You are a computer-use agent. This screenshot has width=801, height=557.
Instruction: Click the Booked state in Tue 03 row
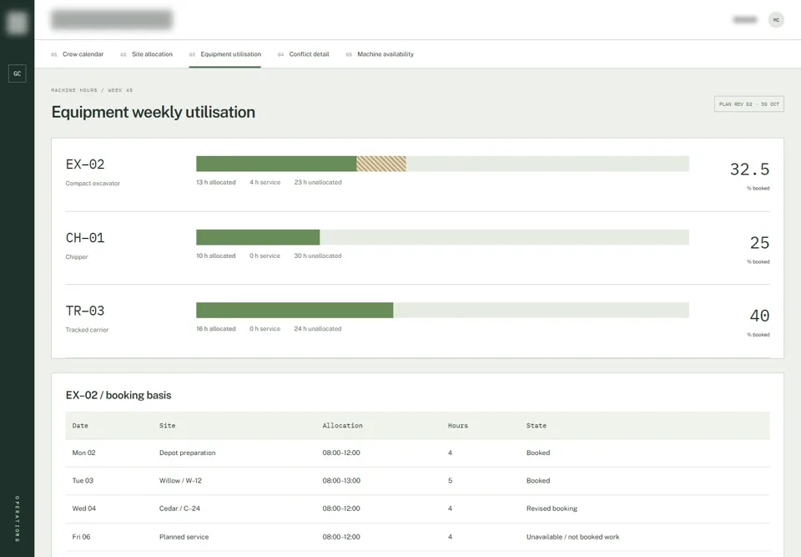[x=538, y=481]
